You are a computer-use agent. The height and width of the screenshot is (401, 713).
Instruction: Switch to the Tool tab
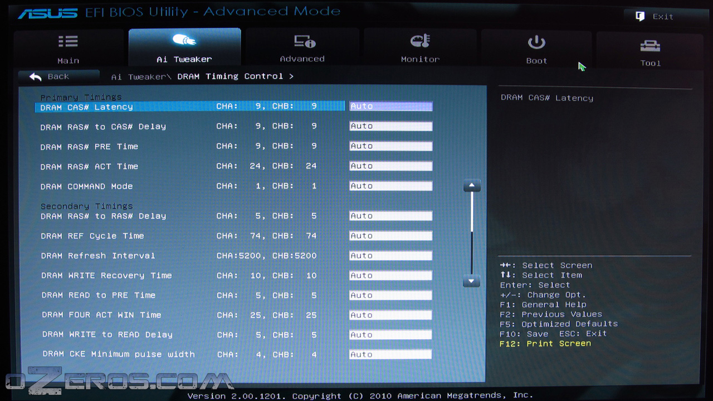[x=650, y=63]
